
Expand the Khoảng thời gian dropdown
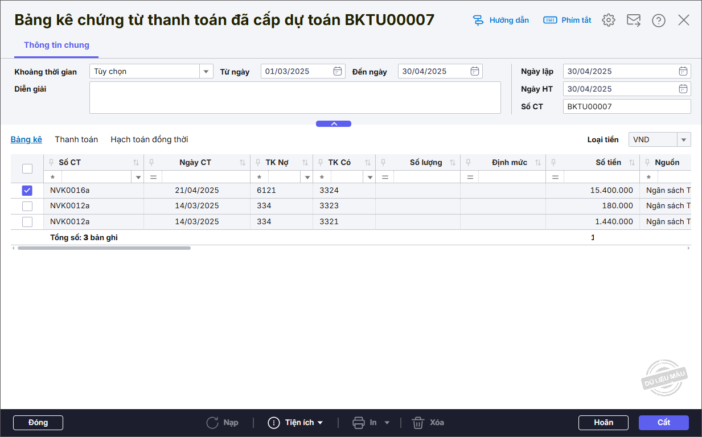coord(206,71)
